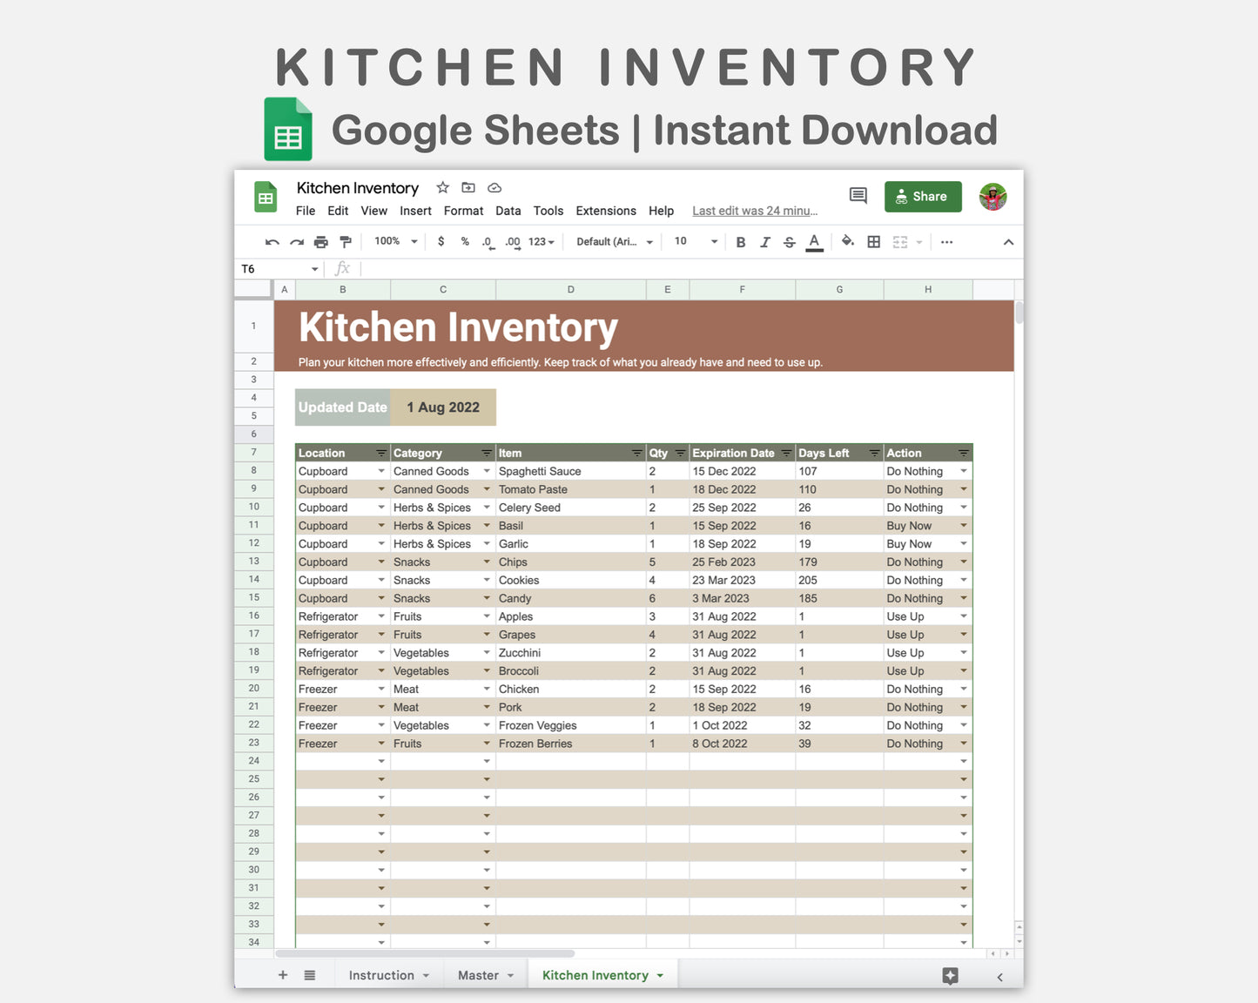
Task: Click the Percent format icon
Action: tap(465, 241)
